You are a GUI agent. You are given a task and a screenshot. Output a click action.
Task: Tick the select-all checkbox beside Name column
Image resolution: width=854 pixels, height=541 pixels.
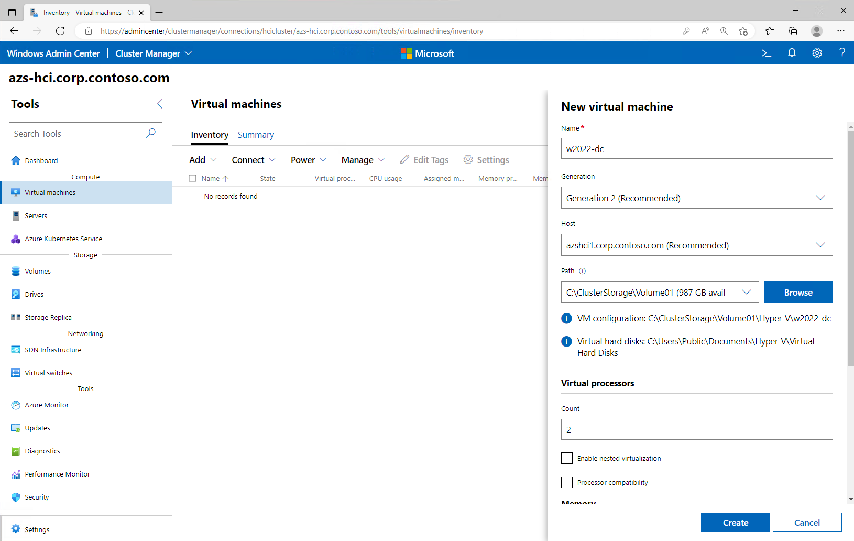click(193, 178)
